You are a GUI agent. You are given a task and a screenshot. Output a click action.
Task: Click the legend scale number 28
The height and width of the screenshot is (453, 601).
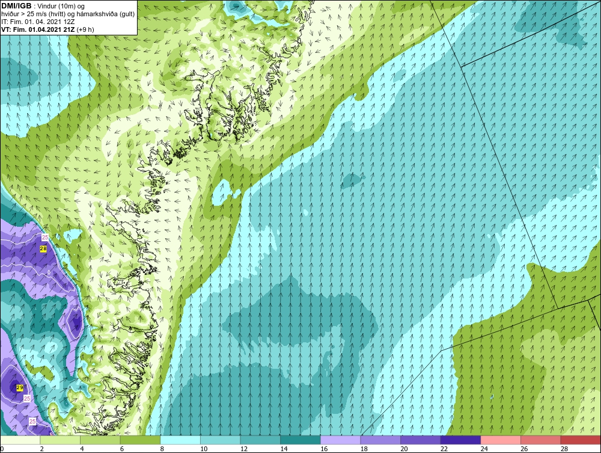tap(564, 449)
